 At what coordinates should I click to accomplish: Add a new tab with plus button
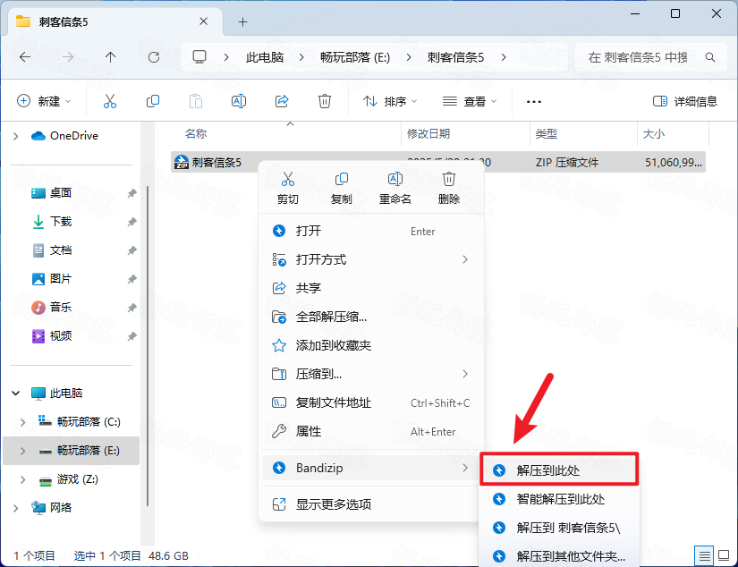242,22
